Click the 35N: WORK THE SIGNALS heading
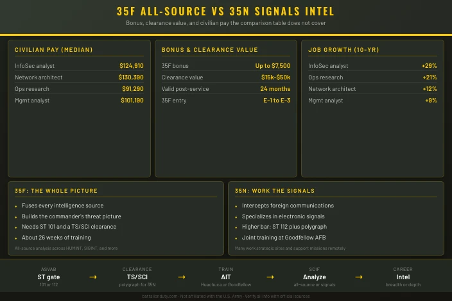 pos(274,191)
